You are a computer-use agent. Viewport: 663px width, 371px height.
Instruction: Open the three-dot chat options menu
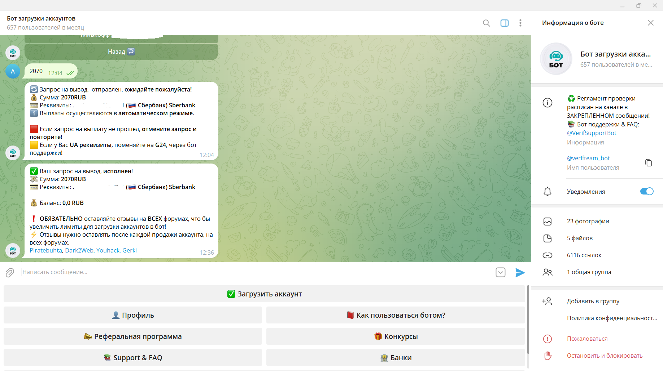coord(520,23)
